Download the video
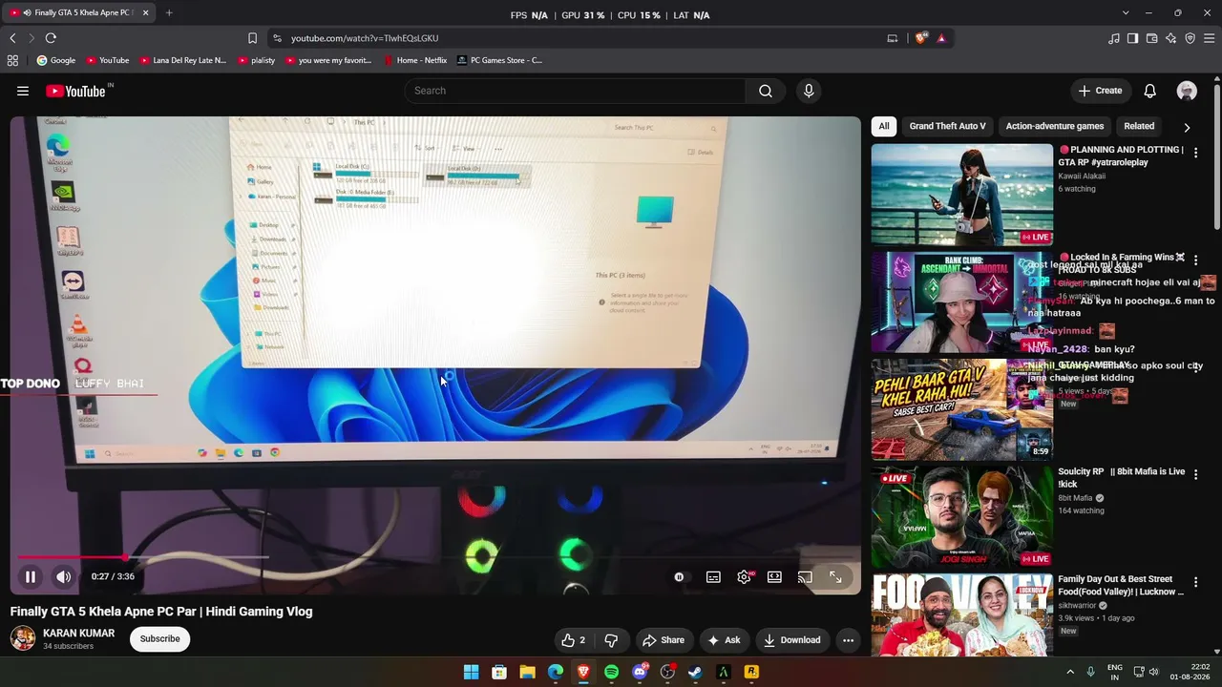1222x687 pixels. pyautogui.click(x=792, y=640)
